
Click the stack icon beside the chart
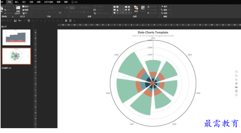point(236,87)
